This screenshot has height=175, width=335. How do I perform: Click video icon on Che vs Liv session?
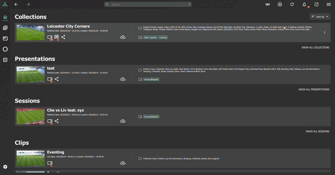pos(50,121)
